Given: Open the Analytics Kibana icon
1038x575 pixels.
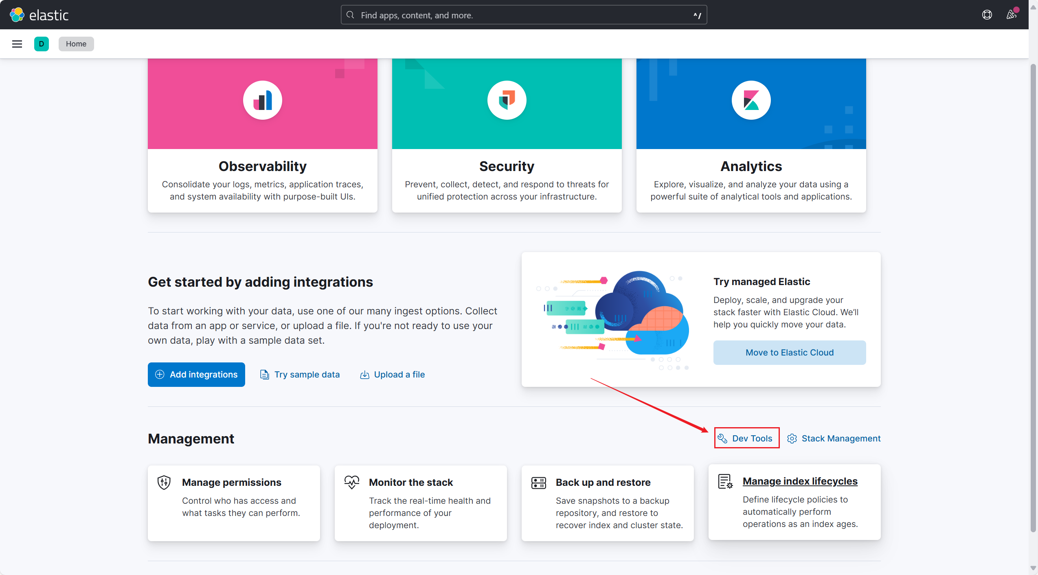Looking at the screenshot, I should coord(751,100).
